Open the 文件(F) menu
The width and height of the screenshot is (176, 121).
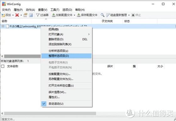tap(6, 10)
